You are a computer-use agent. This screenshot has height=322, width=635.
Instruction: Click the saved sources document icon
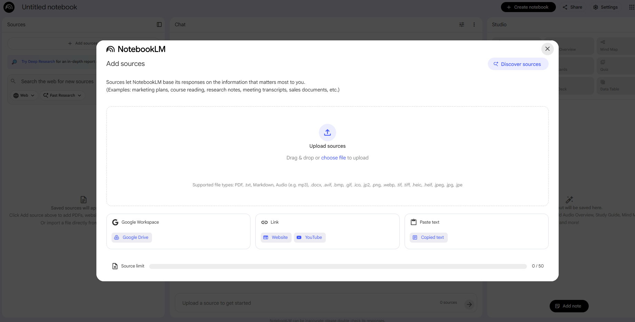click(x=84, y=199)
